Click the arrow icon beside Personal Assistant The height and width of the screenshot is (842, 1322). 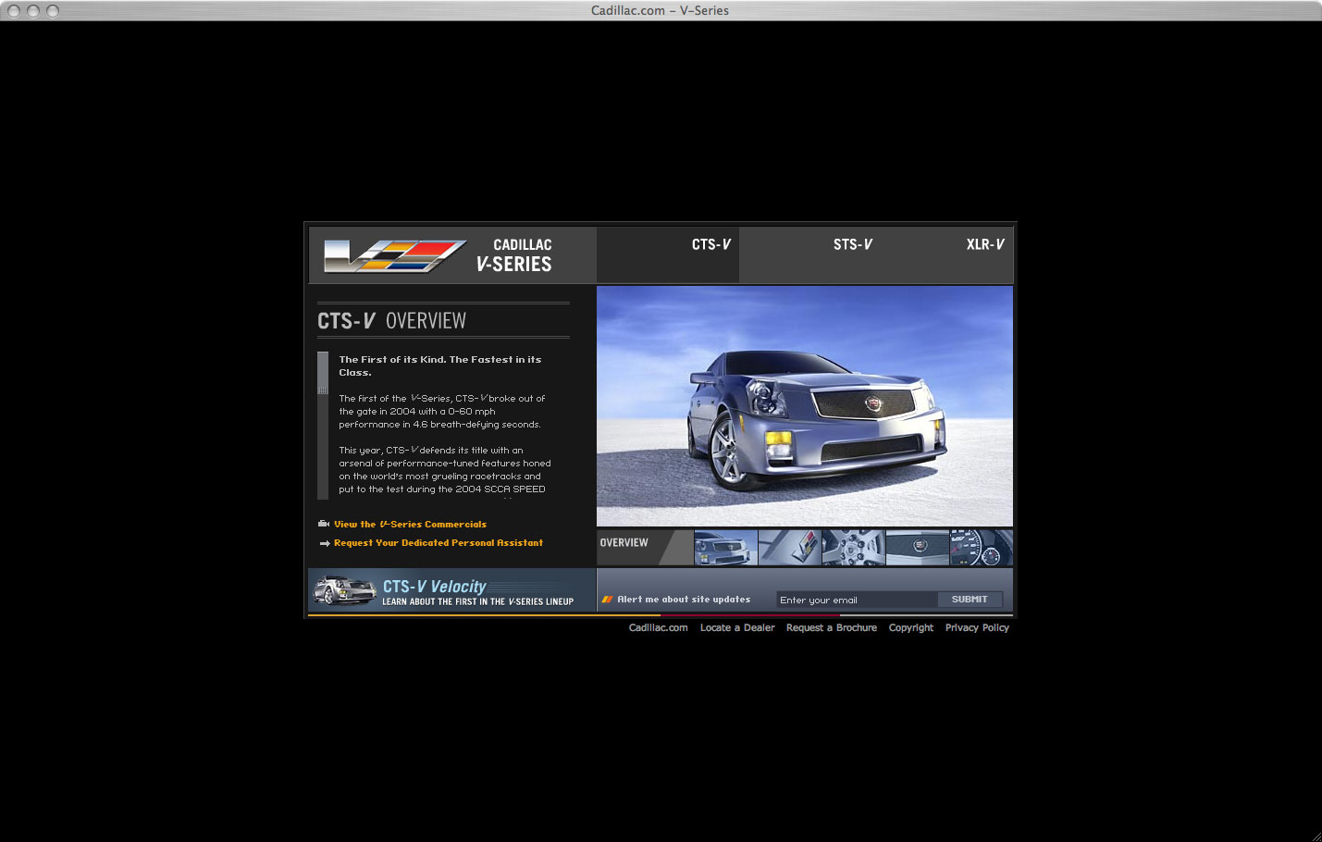pyautogui.click(x=325, y=543)
